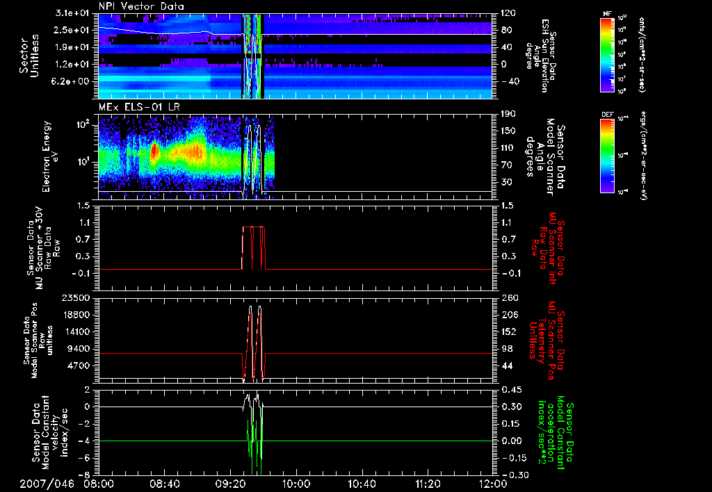The image size is (712, 492).
Task: Click the 150 scanner angle tick
Action: (508, 131)
